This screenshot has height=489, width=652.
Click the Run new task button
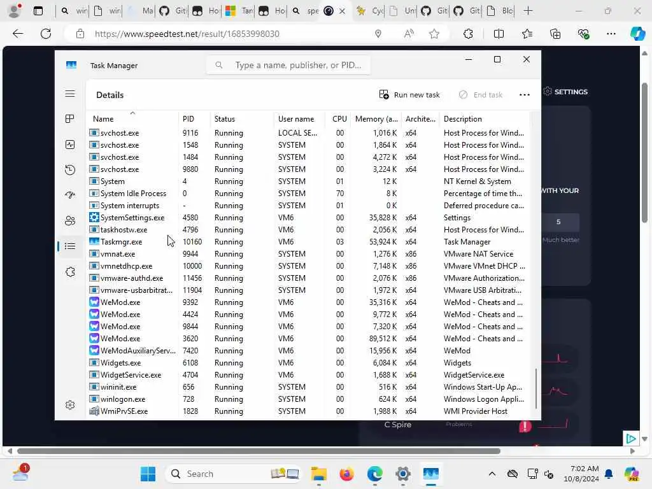409,95
